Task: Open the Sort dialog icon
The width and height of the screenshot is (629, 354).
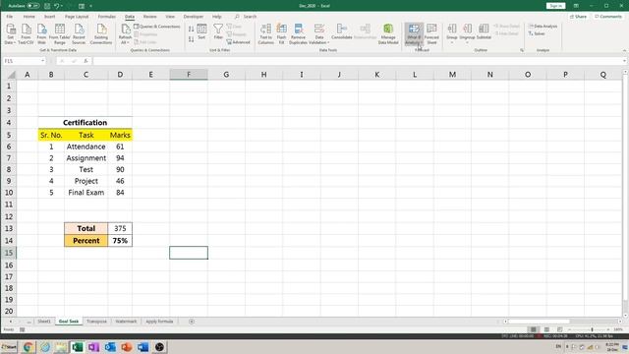Action: pyautogui.click(x=201, y=31)
